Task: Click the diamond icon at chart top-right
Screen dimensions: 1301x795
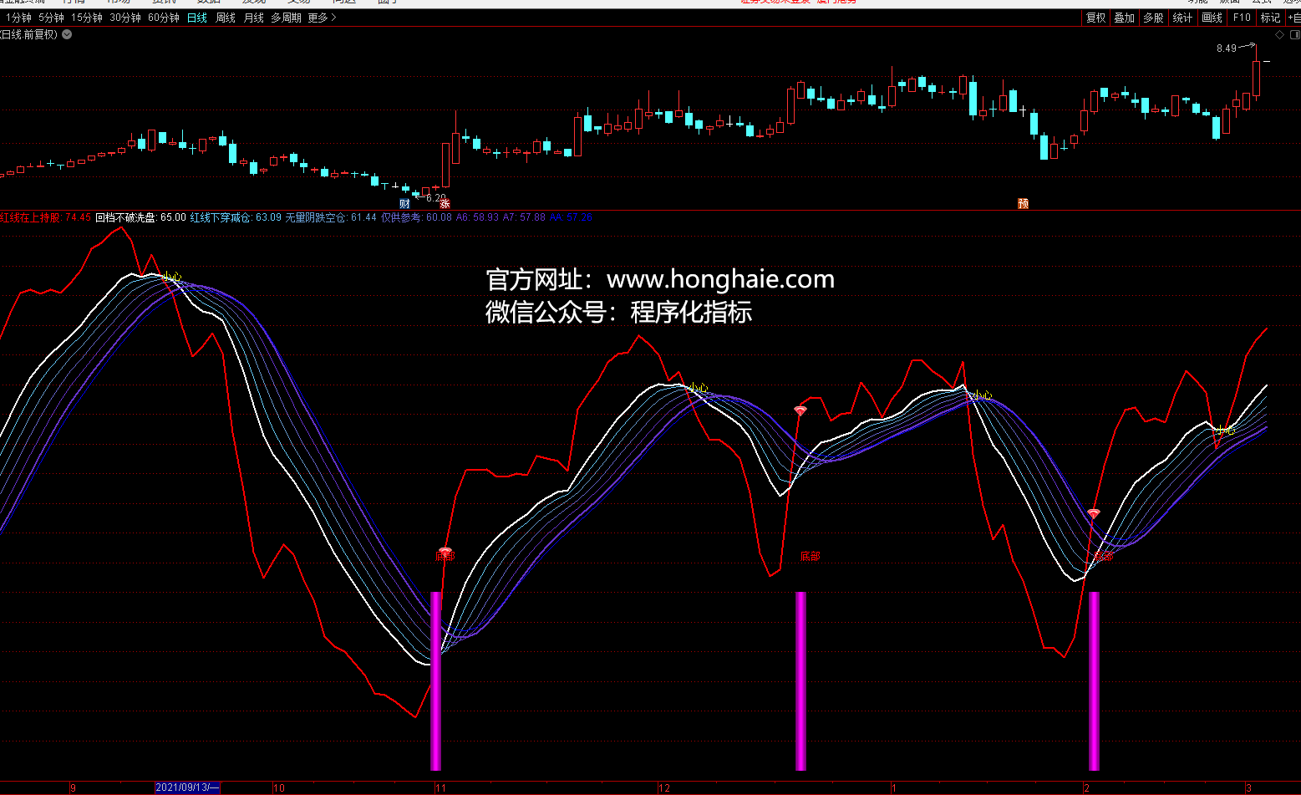Action: (1279, 34)
